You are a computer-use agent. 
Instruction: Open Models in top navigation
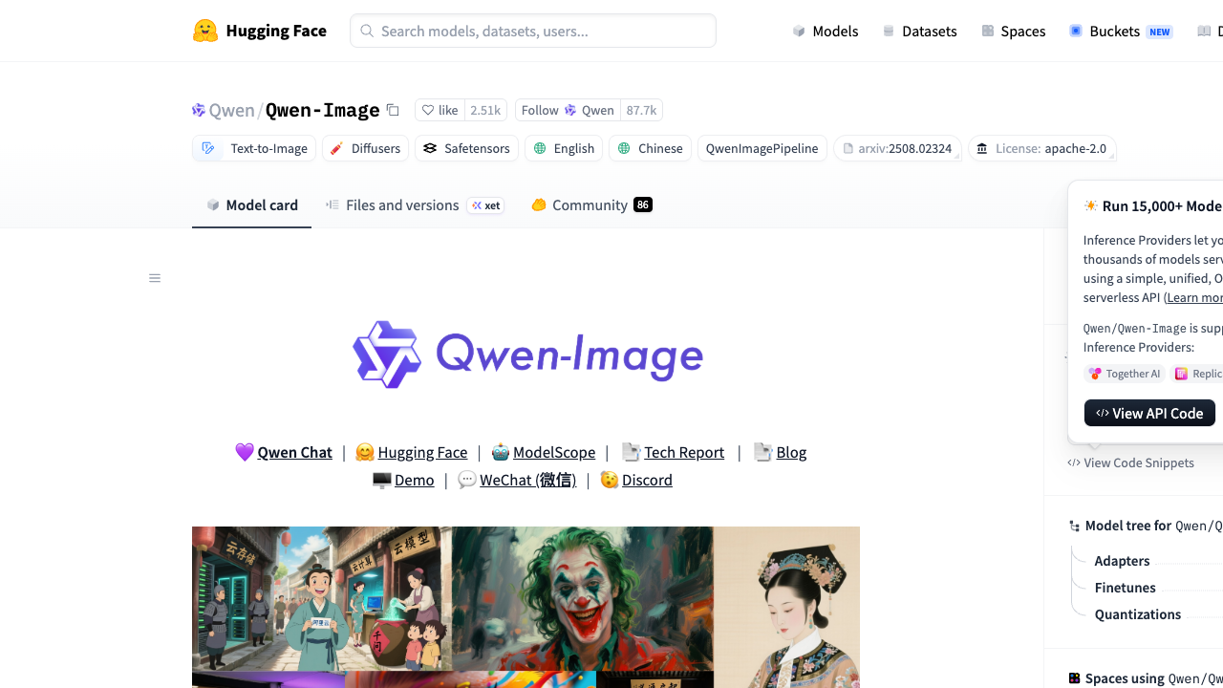826,31
